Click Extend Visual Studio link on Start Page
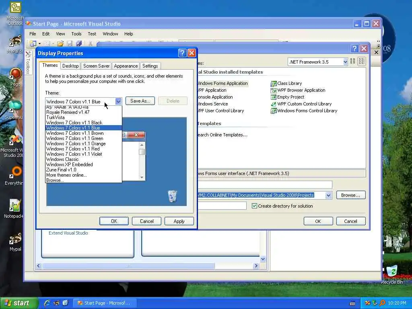 68,233
